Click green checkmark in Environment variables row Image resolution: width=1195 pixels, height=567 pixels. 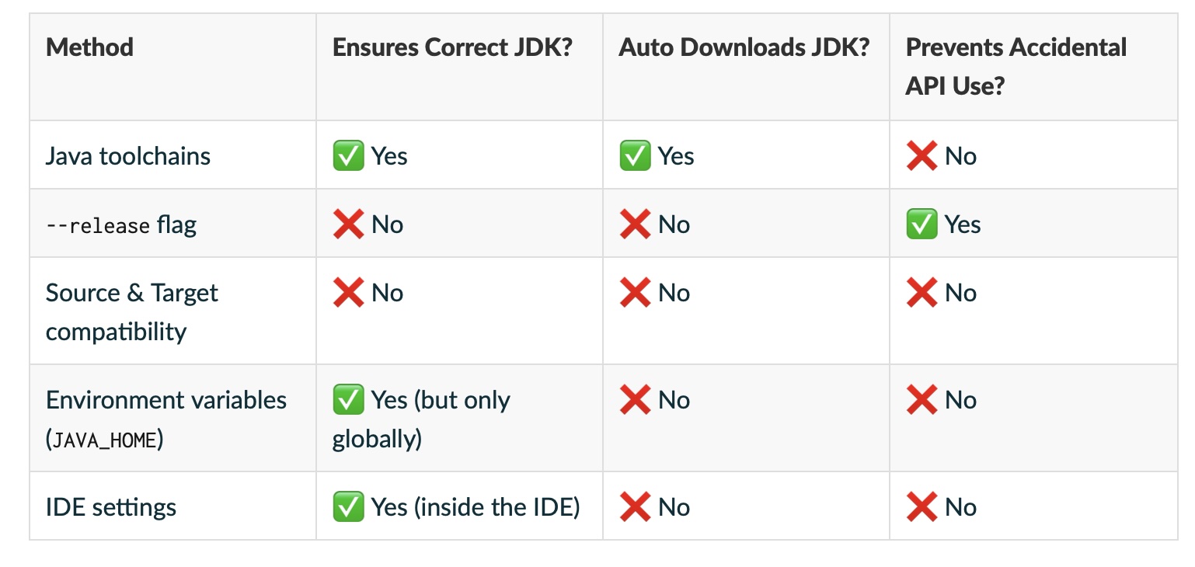tap(347, 400)
